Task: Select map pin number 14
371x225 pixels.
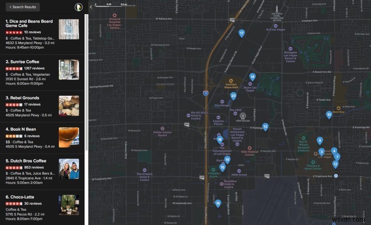Action: (x=252, y=77)
